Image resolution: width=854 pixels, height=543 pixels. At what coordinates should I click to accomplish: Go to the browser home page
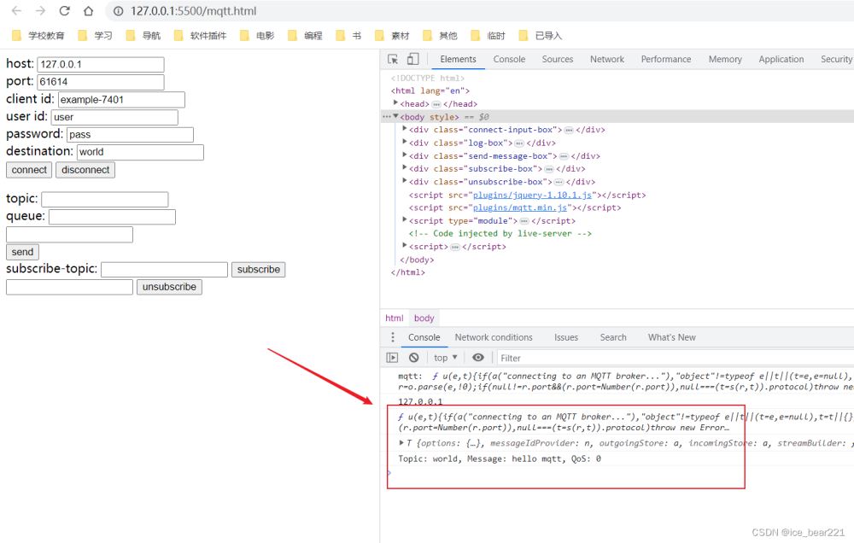point(88,11)
